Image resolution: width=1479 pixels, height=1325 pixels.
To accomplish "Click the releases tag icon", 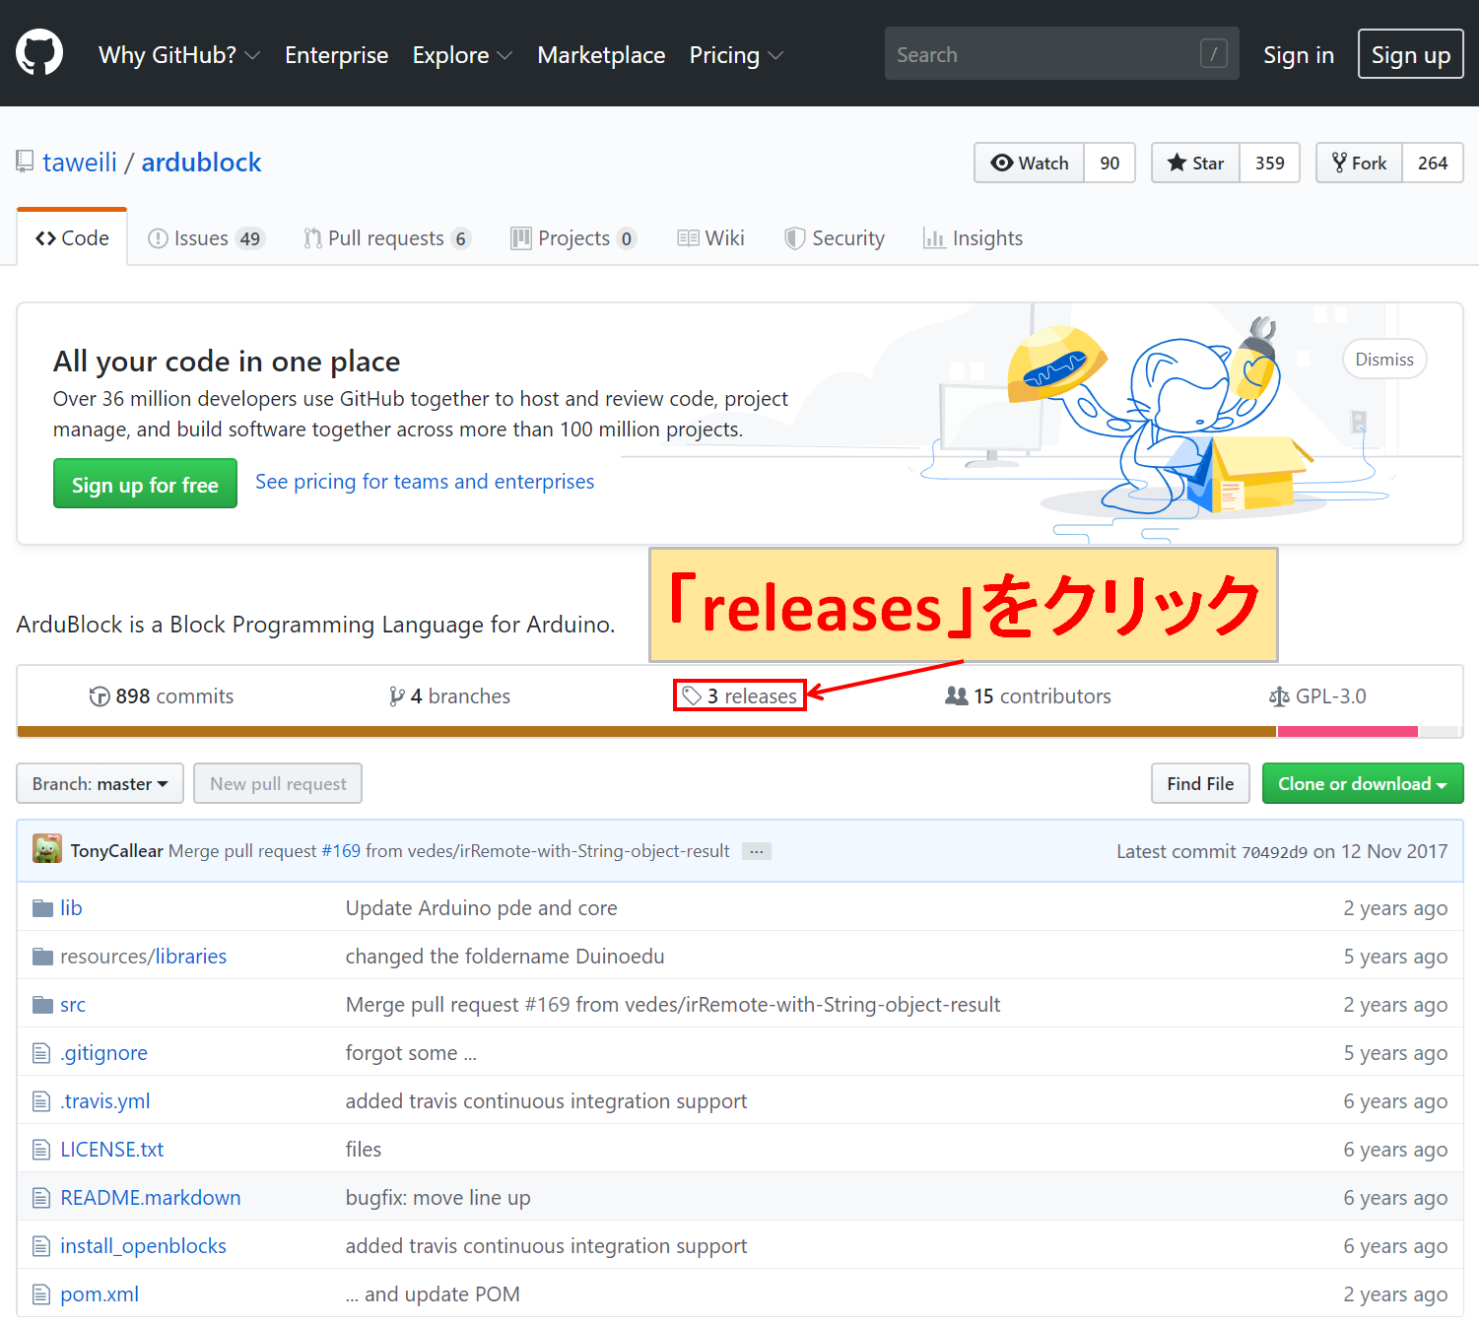I will (x=692, y=696).
